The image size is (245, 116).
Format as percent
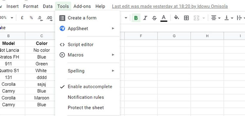[32, 18]
